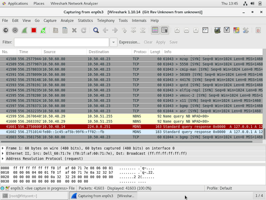Viewport: 266px width, 200px height.
Task: Click the Apply filter button
Action: 160,42
